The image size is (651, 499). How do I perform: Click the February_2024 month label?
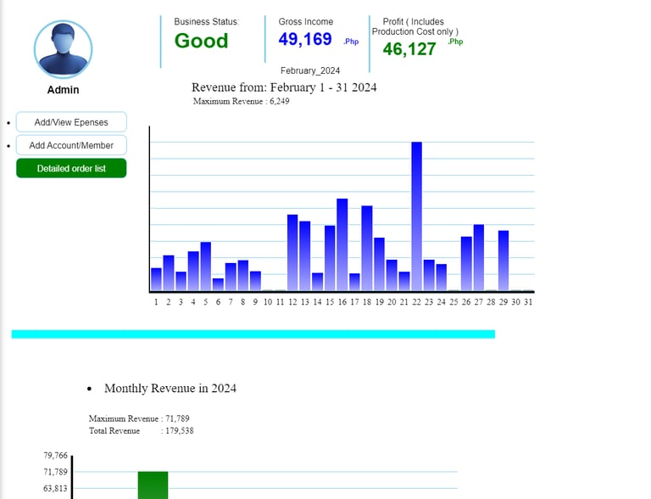(310, 70)
